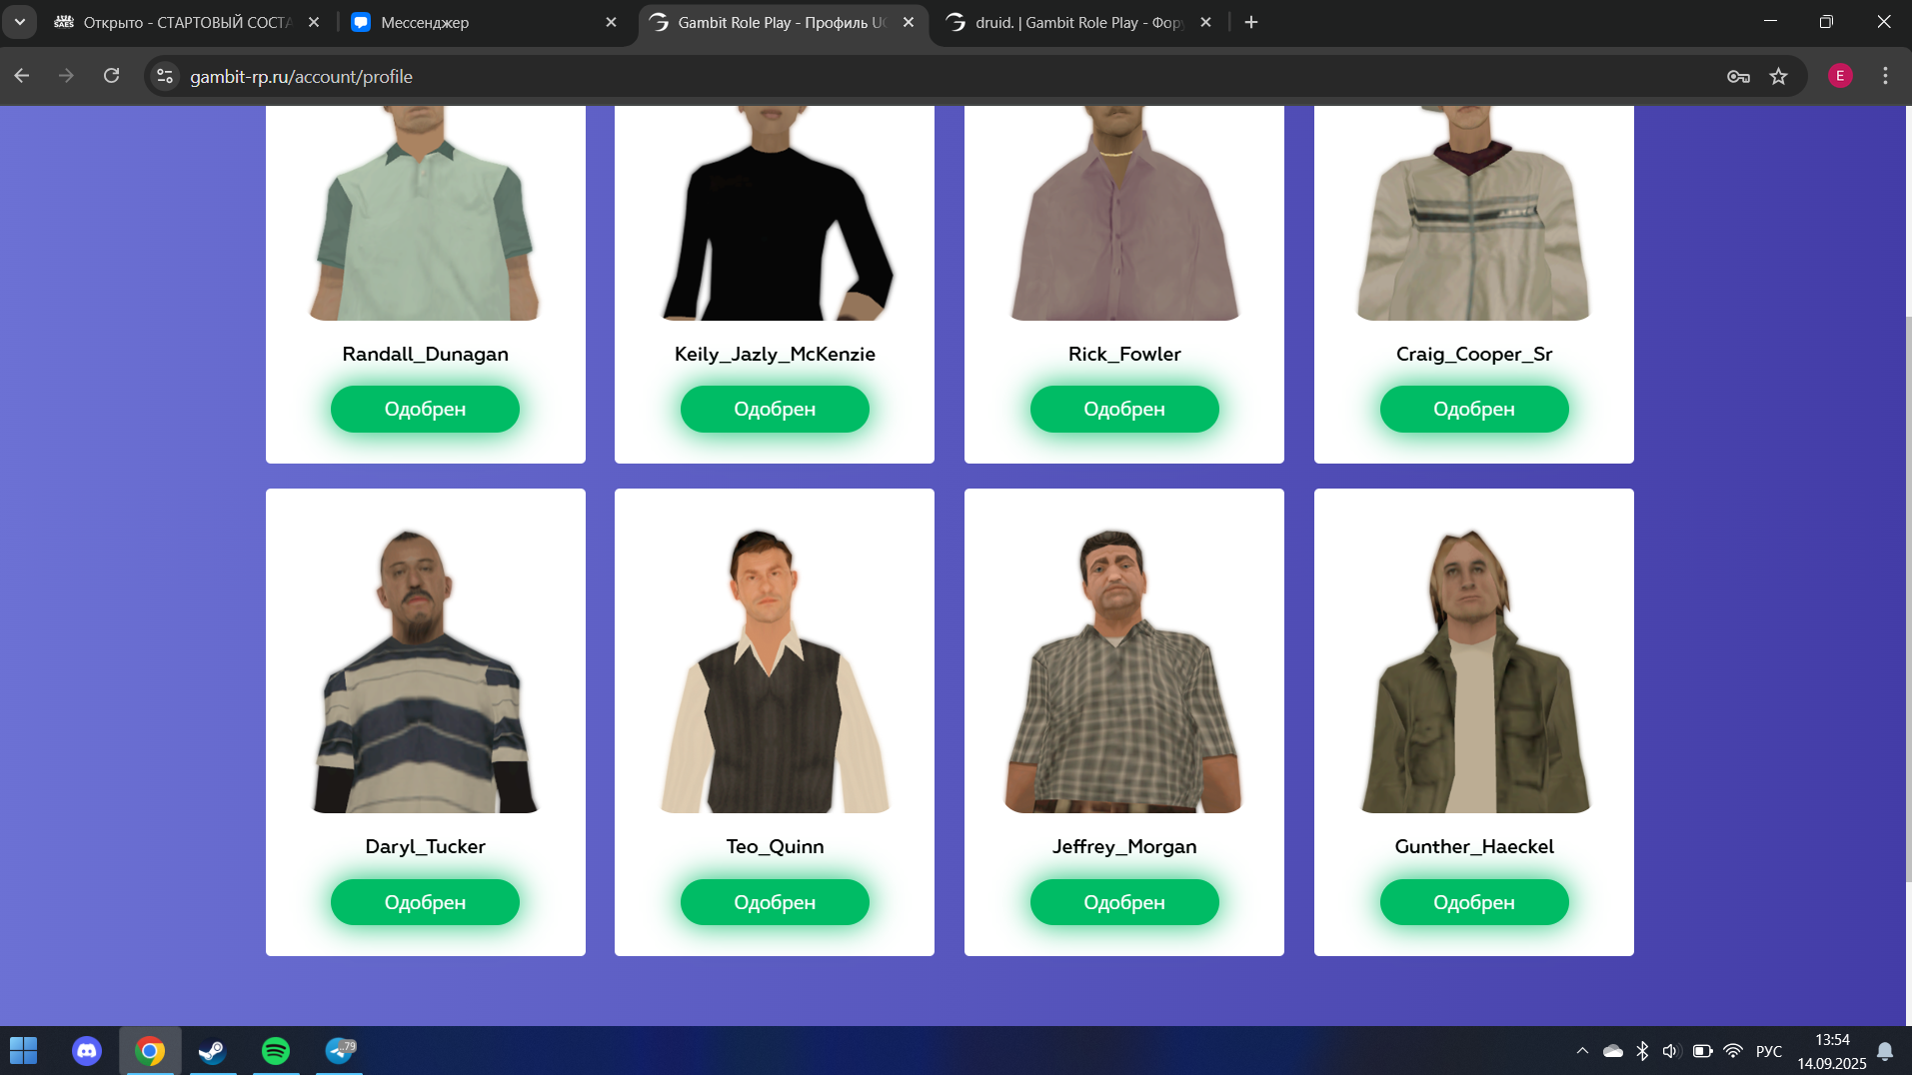This screenshot has width=1912, height=1075.
Task: Close the druid. Gambit Role Play tab
Action: coord(1205,22)
